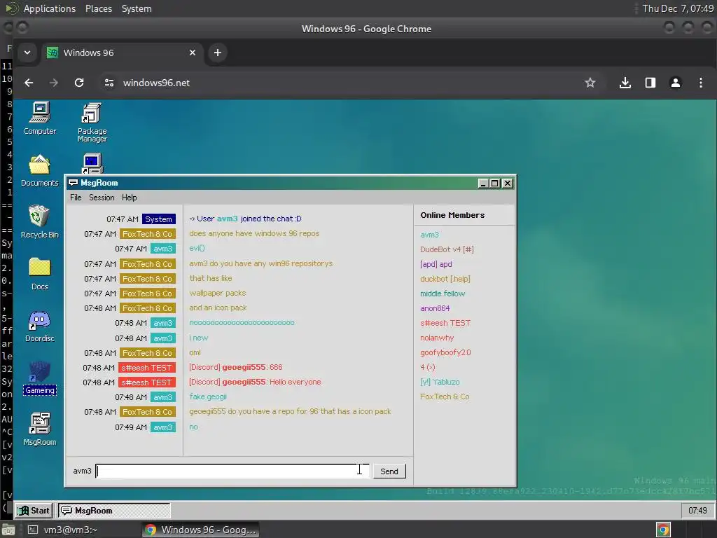Select the Documents folder icon

[40, 170]
